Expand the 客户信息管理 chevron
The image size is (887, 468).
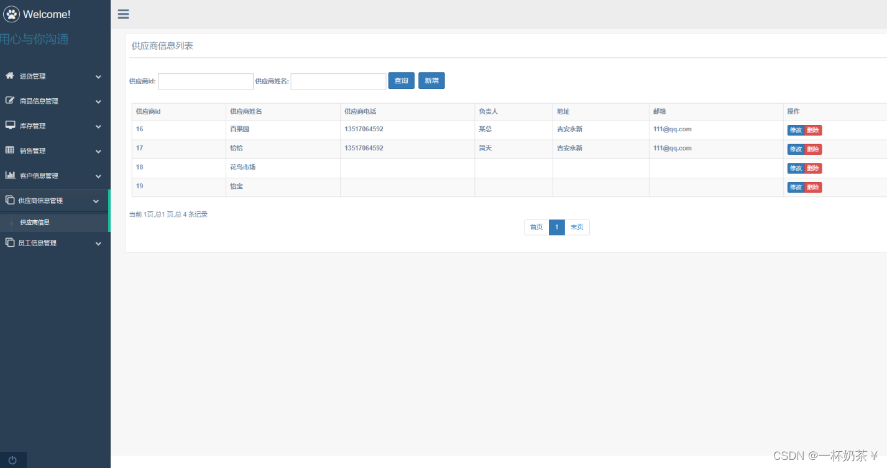pos(98,176)
